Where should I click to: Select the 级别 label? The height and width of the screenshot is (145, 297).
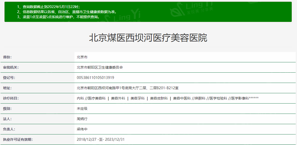[7, 109]
